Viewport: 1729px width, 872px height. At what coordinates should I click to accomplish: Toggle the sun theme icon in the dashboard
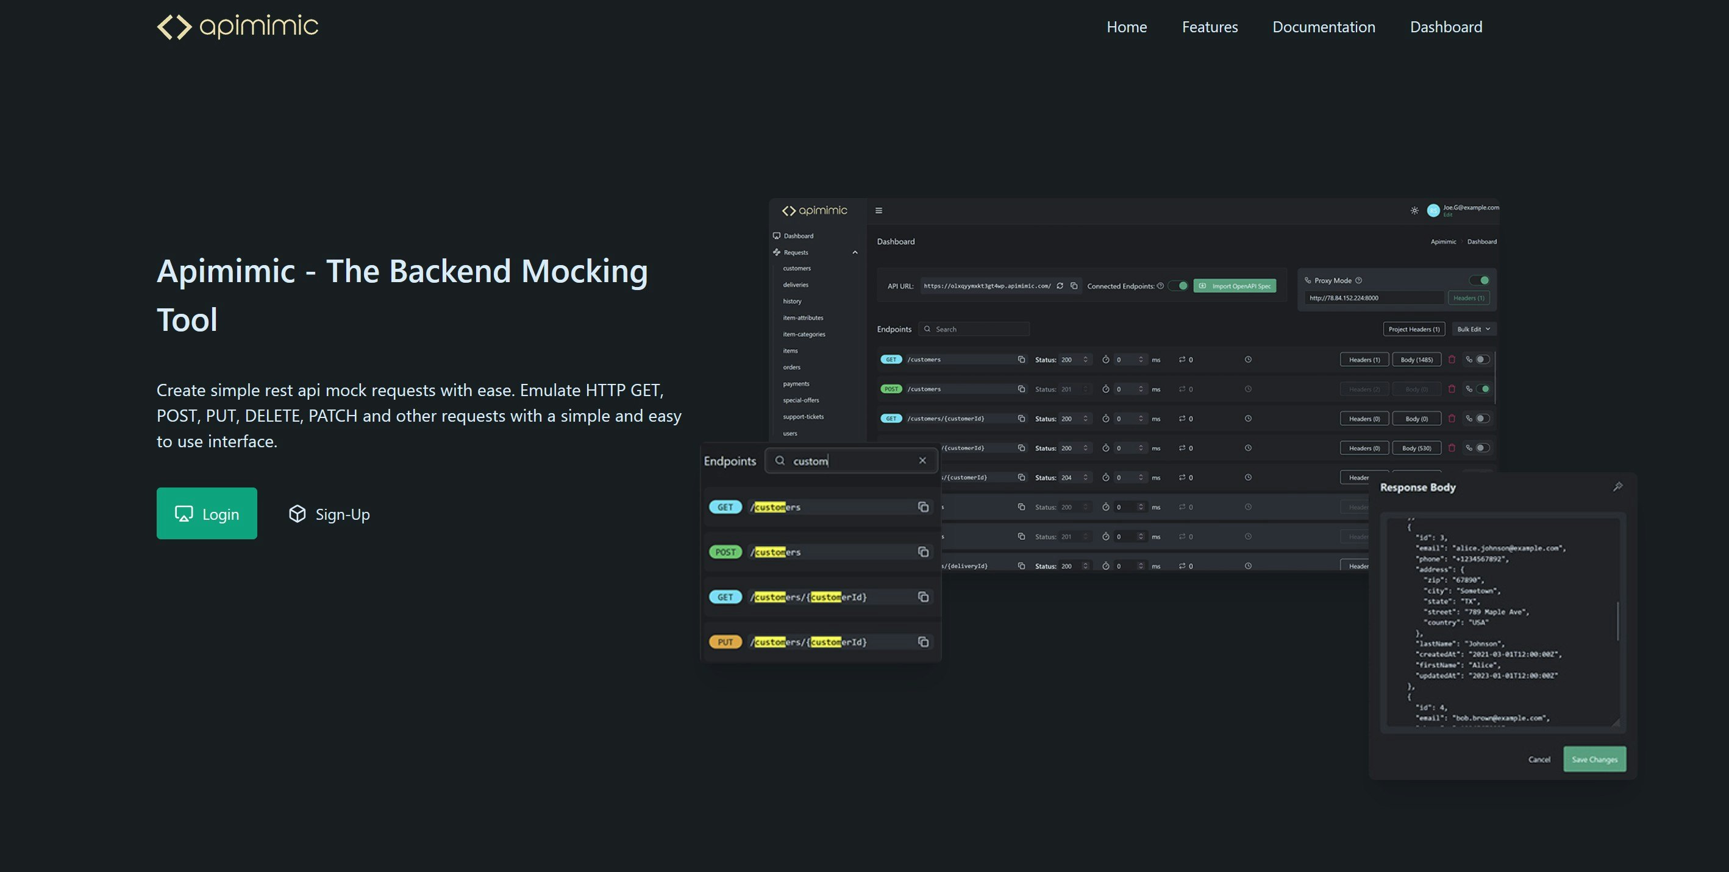(x=1414, y=211)
